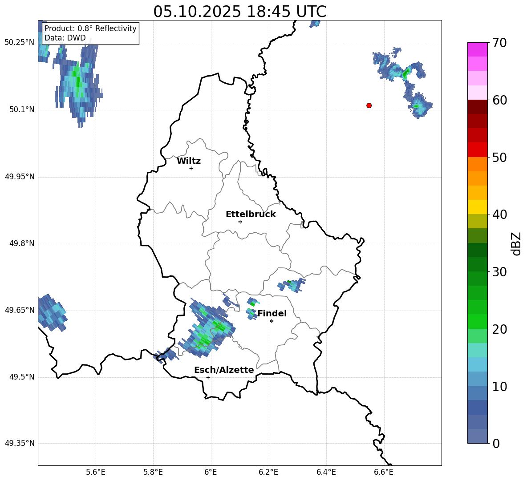The image size is (527, 481).
Task: Click the latitude label 49.8°N
Action: pos(22,243)
